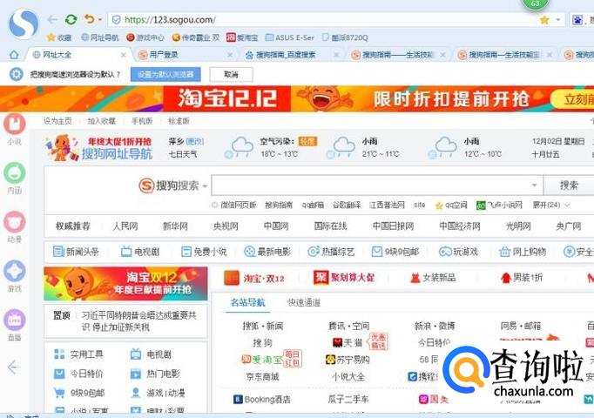Open the 游戏中心 bookmark
Image resolution: width=594 pixels, height=418 pixels.
click(145, 37)
